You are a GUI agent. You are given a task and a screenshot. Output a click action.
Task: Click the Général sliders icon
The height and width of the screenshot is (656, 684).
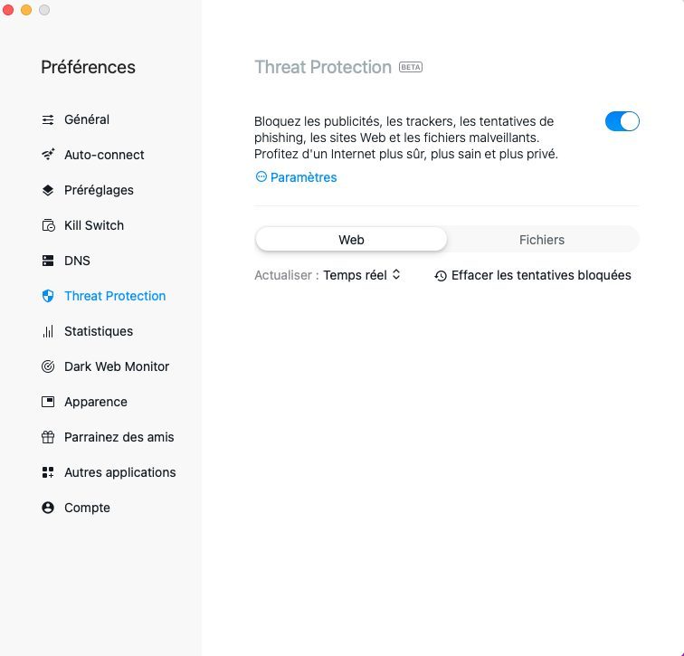click(48, 119)
